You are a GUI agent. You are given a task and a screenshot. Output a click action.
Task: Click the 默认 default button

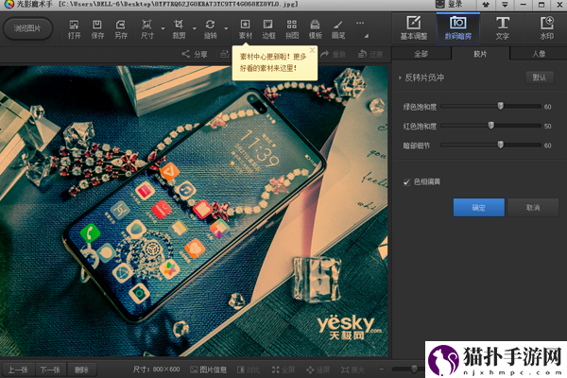click(x=540, y=77)
